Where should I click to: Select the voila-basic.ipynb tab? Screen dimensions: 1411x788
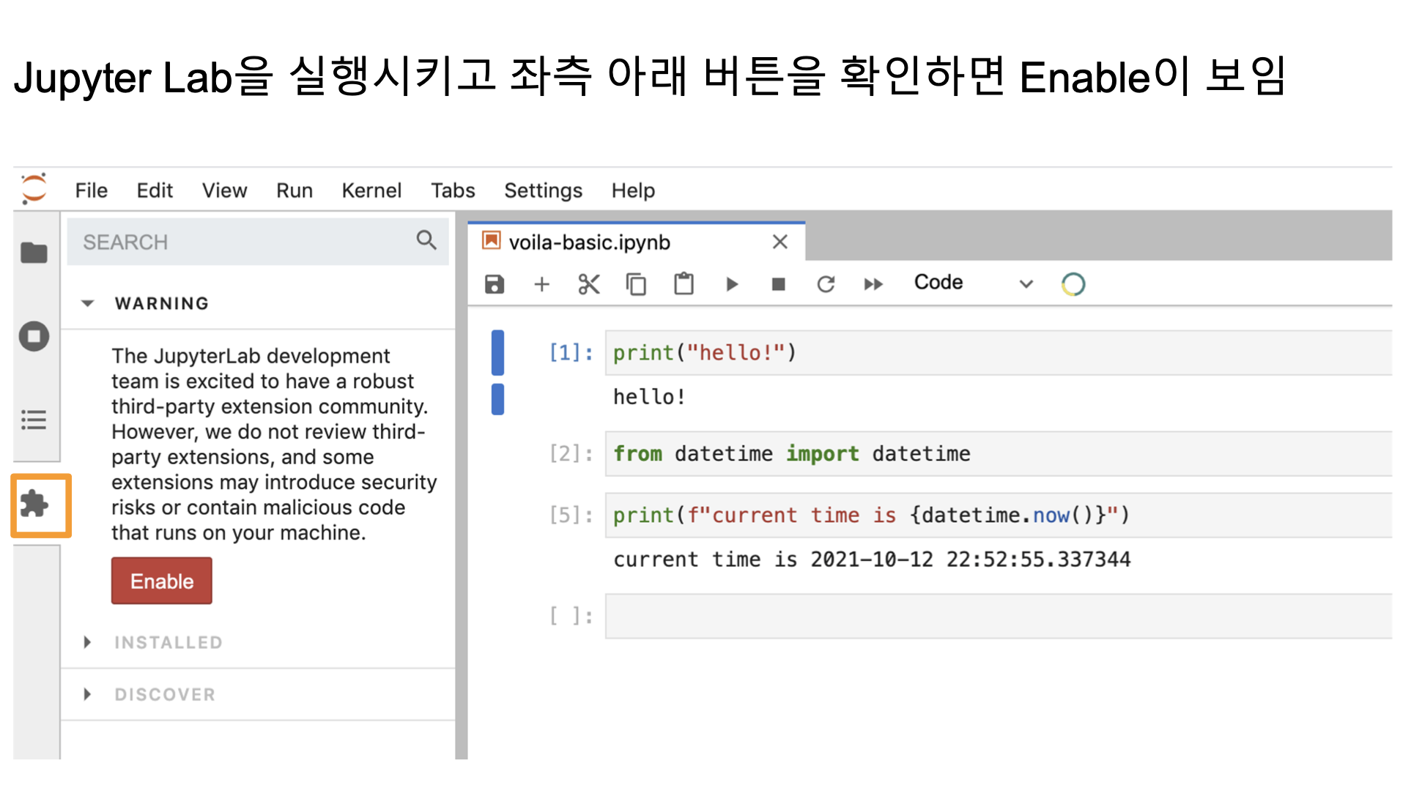point(636,242)
